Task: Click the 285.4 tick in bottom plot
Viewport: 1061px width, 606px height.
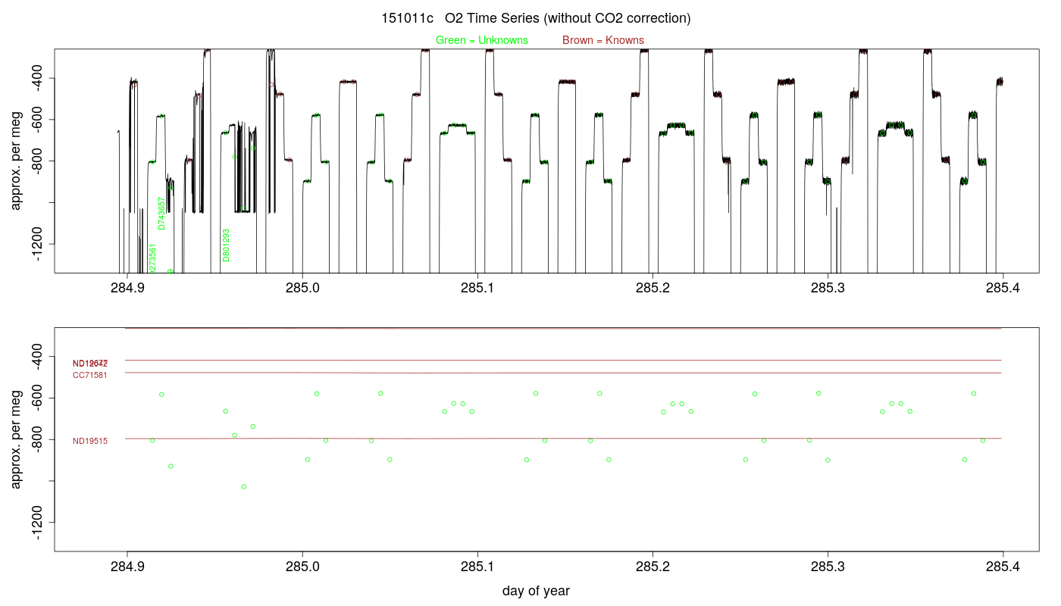Action: (x=1003, y=567)
